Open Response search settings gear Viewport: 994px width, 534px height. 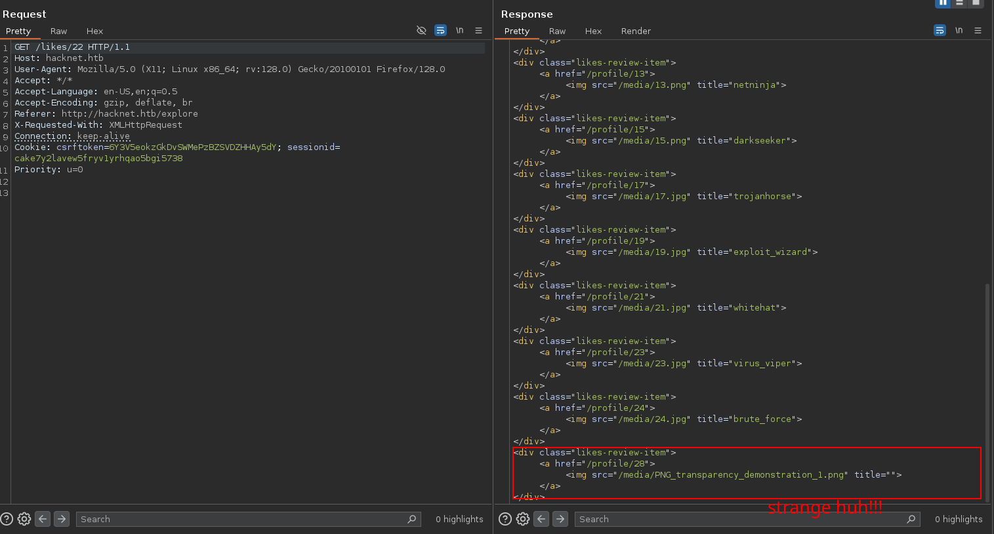tap(523, 519)
